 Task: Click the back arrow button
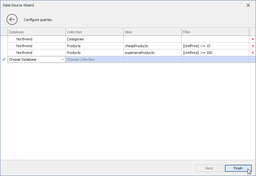[12, 19]
